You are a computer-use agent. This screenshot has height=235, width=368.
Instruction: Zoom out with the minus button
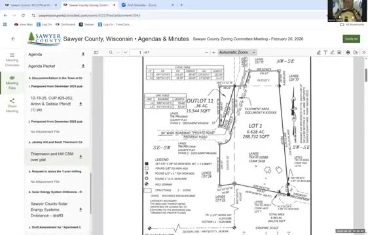(x=206, y=52)
